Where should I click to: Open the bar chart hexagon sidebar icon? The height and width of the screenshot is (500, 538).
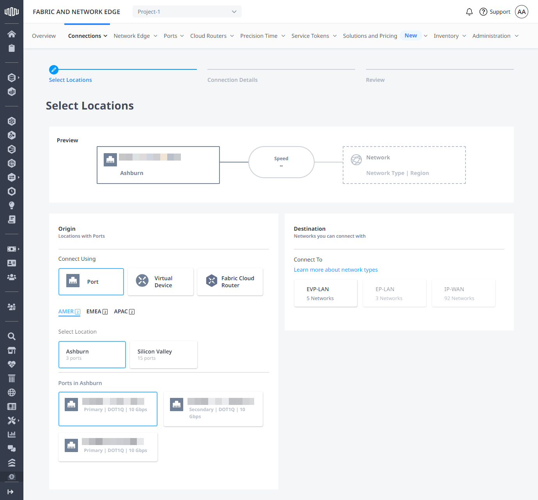12,92
